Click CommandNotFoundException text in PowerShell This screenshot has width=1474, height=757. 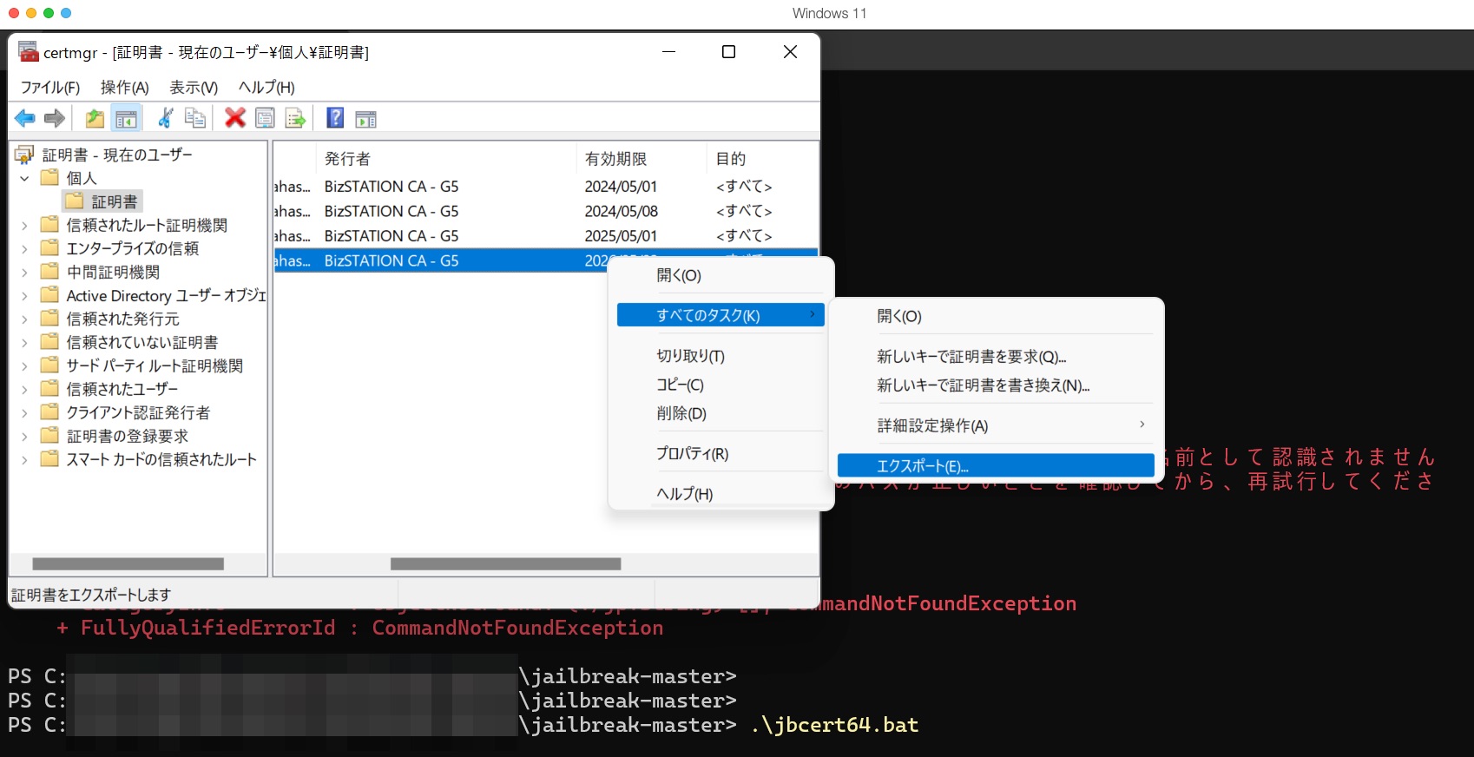pyautogui.click(x=517, y=628)
